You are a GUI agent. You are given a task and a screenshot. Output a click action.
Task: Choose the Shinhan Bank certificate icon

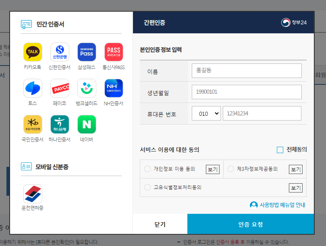(x=60, y=52)
